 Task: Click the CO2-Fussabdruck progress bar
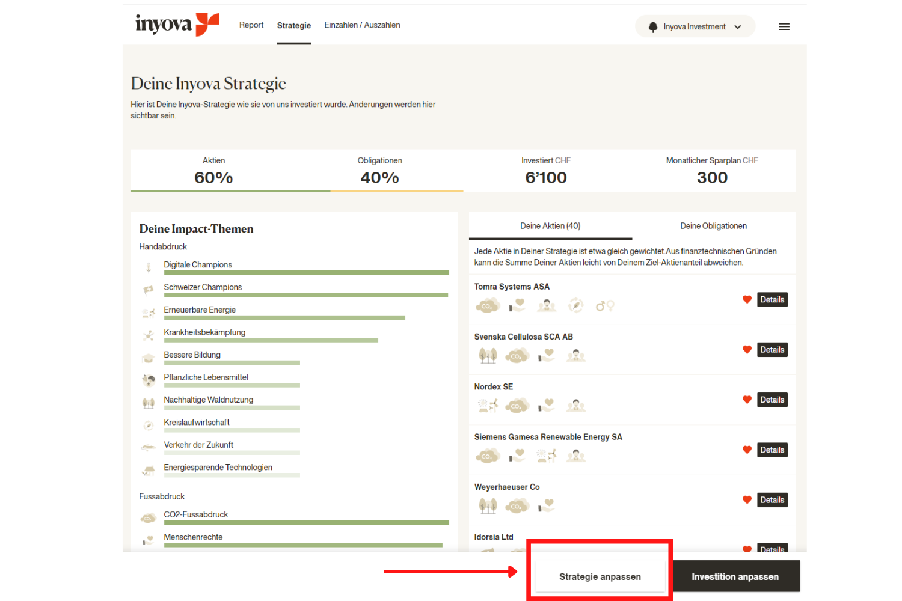coord(307,523)
